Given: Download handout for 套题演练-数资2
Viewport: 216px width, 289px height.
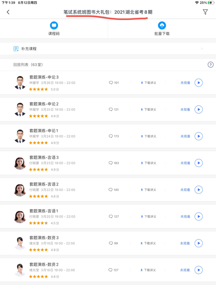Looking at the screenshot, I should (148, 270).
